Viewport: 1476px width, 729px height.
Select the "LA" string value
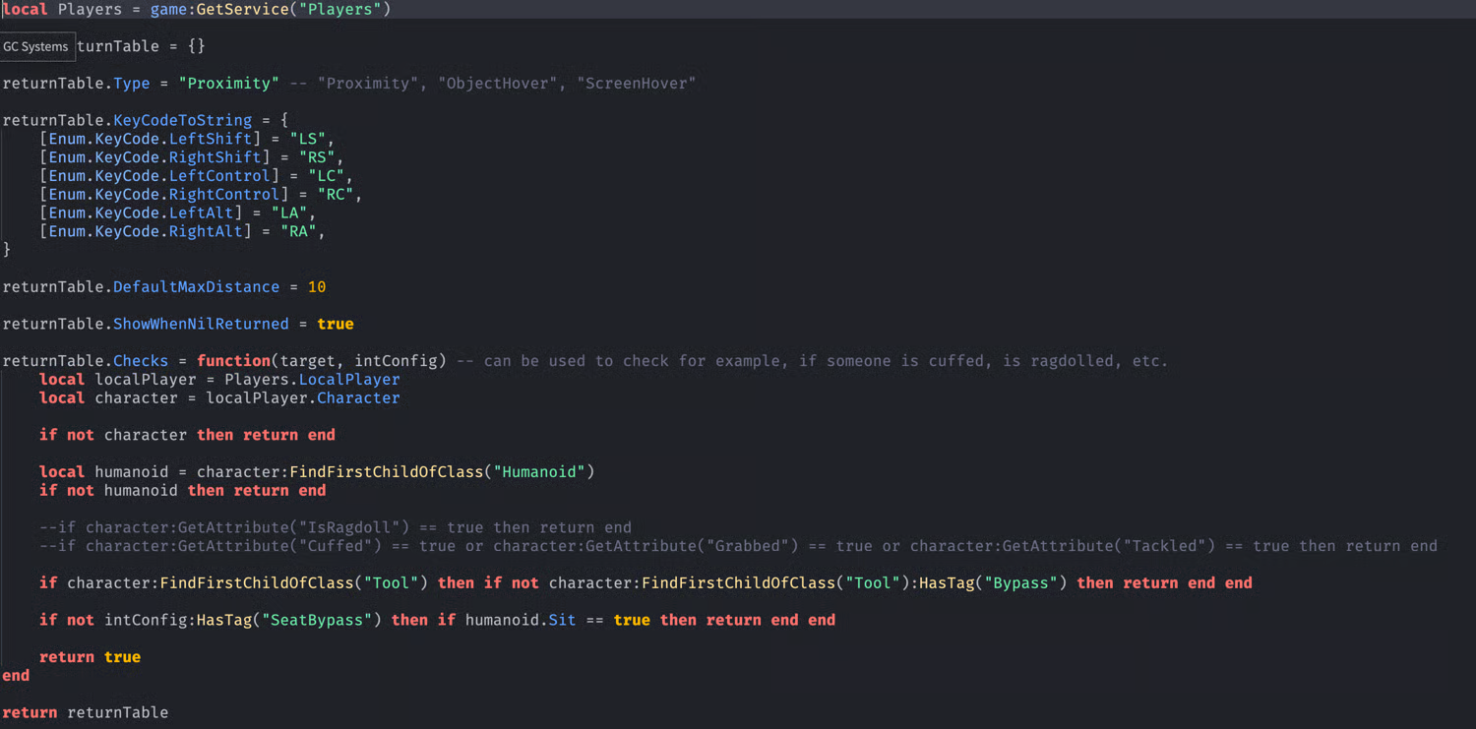coord(289,213)
